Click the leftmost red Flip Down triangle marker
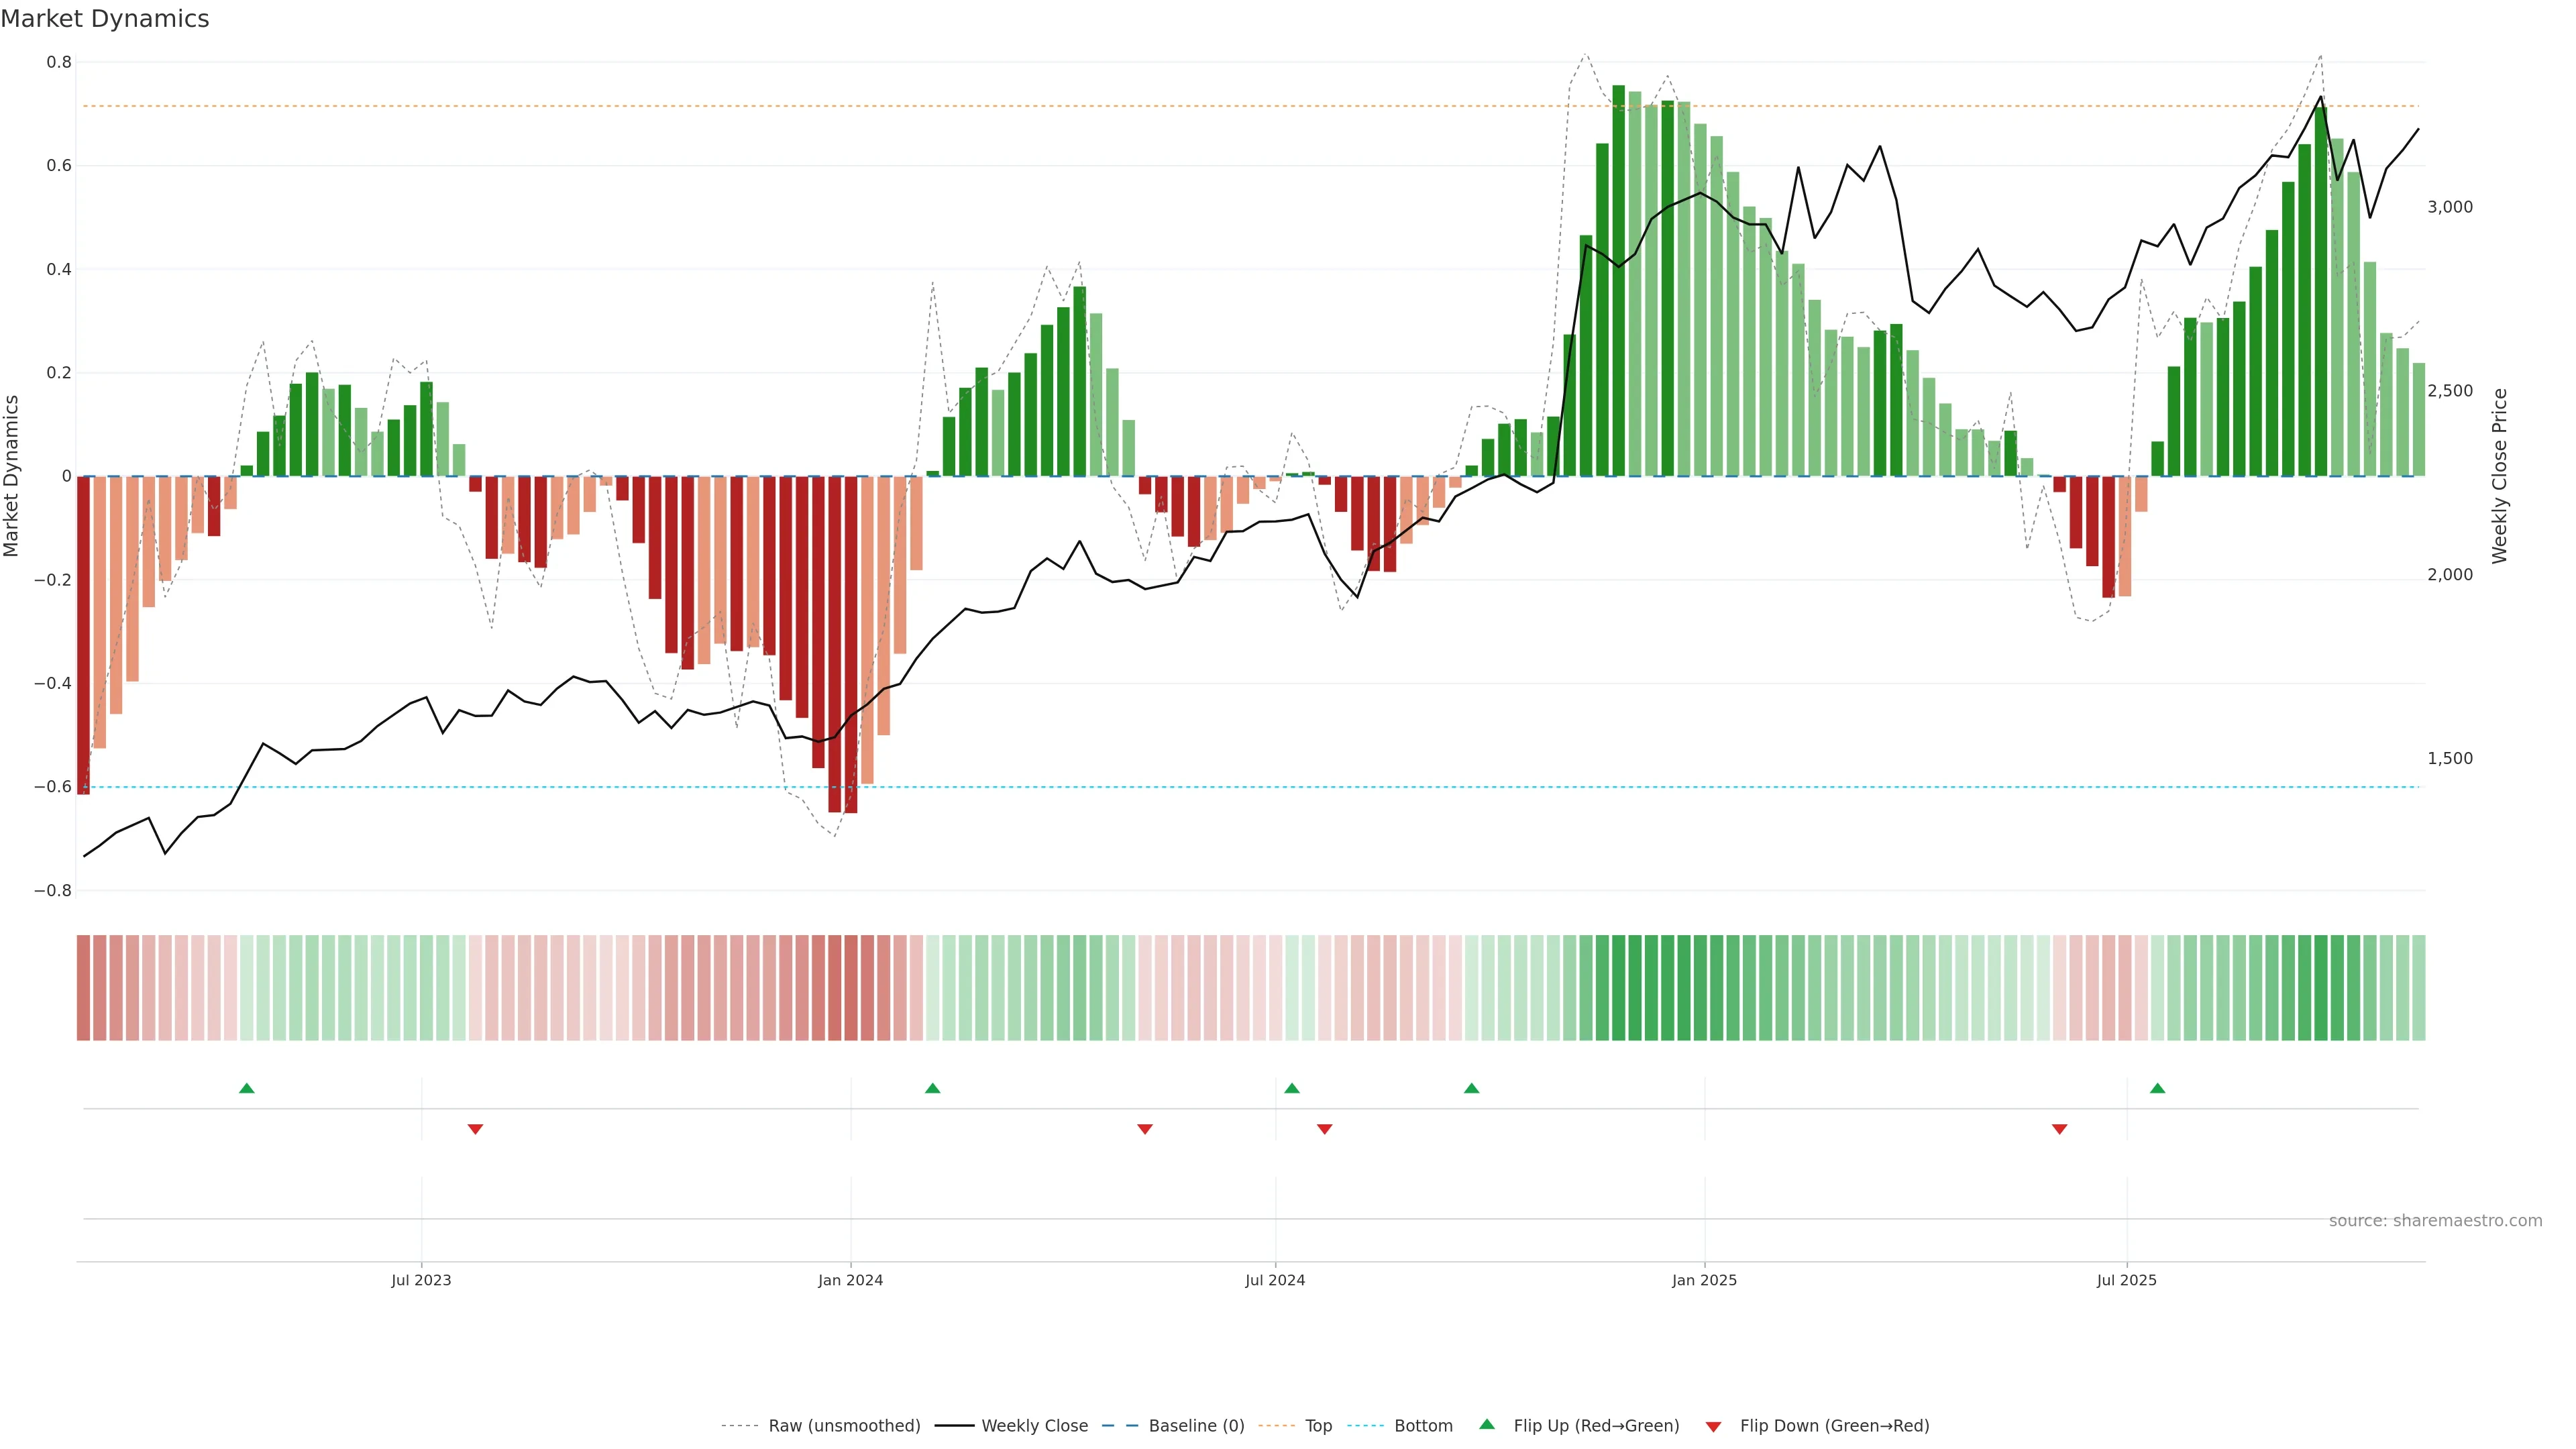Screen dimensions: 2576x1449 point(475,1129)
